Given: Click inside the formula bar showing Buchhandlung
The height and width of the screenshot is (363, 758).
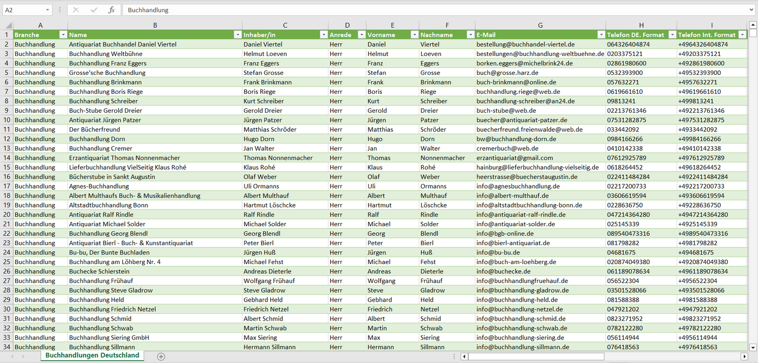Looking at the screenshot, I should point(420,10).
